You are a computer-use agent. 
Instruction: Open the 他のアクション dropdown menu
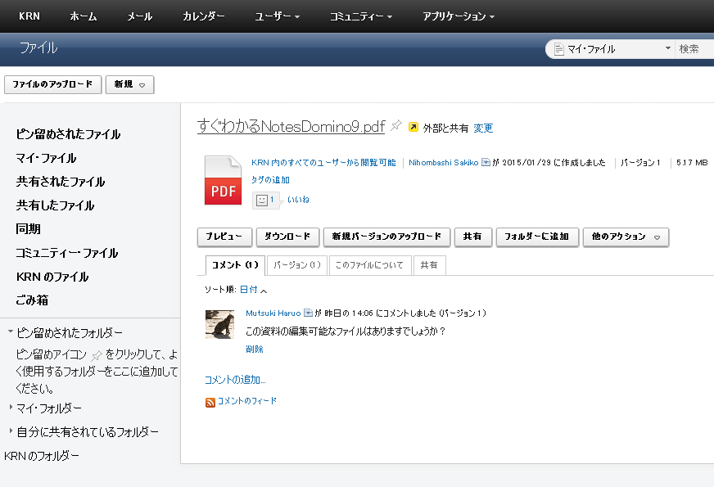[x=626, y=237]
